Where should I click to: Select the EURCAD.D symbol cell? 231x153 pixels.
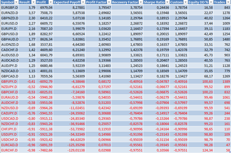[x=10, y=145]
